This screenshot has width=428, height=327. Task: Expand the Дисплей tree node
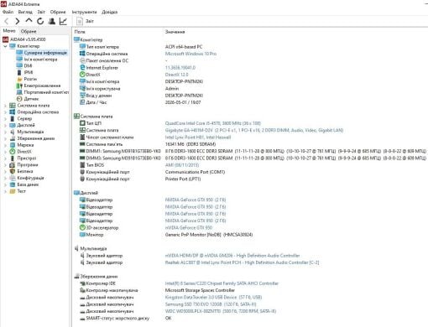(5, 125)
